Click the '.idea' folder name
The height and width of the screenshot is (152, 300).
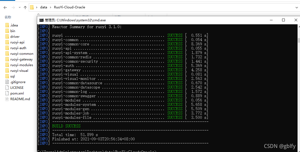click(14, 25)
